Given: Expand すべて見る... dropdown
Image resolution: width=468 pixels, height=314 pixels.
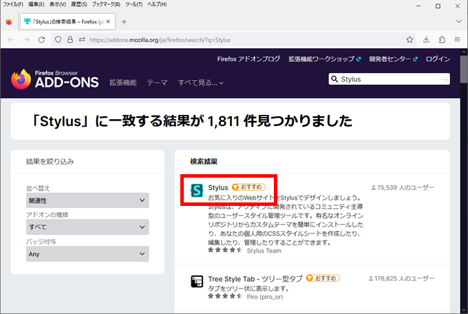Looking at the screenshot, I should tap(200, 83).
